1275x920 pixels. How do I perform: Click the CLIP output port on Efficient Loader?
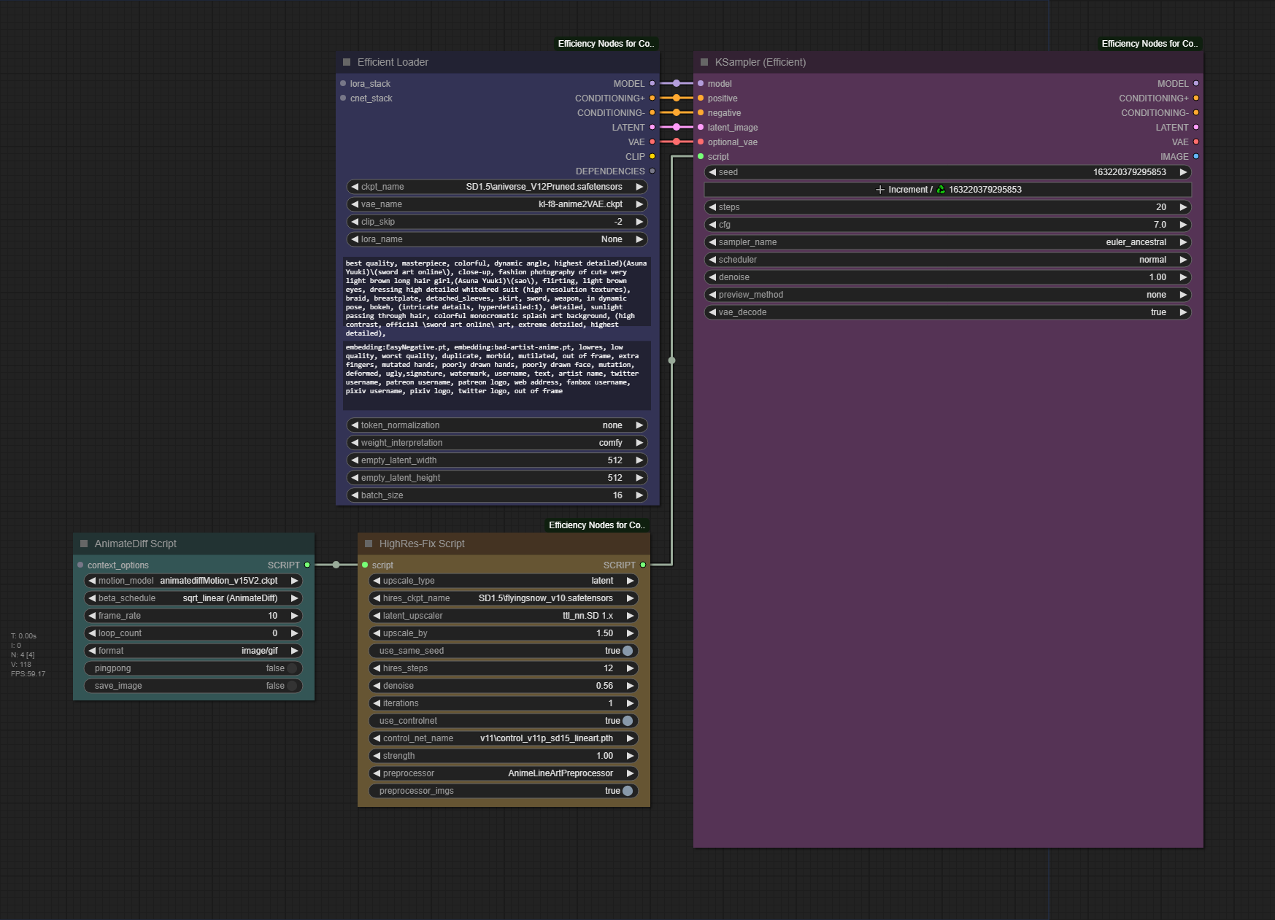[x=652, y=157]
